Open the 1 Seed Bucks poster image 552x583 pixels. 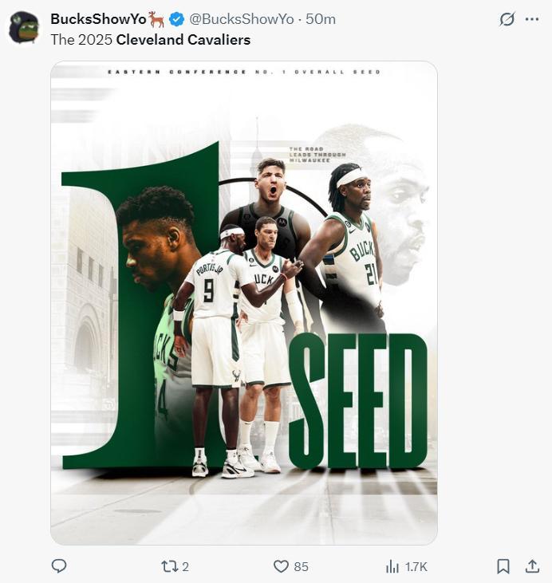pos(243,303)
